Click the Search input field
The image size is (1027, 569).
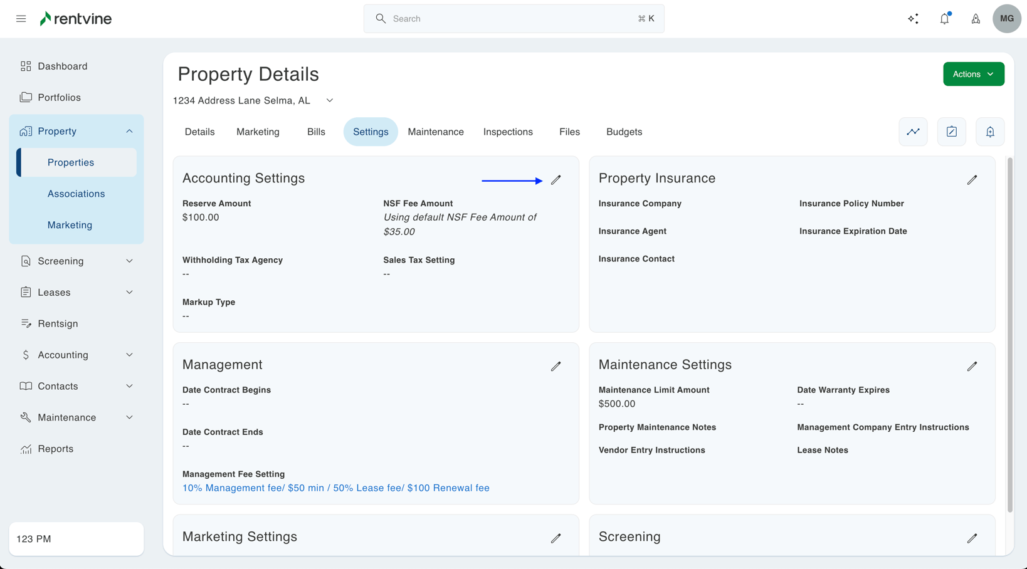pyautogui.click(x=513, y=19)
